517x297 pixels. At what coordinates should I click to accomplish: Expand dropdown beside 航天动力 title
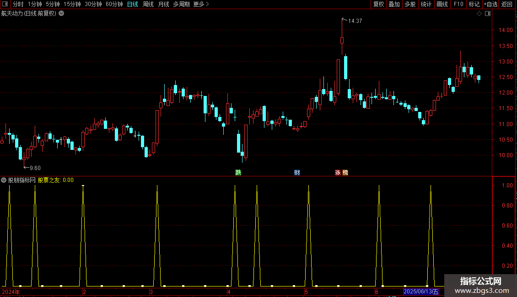coord(61,14)
